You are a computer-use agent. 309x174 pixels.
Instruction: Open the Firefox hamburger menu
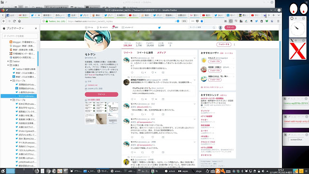[278, 21]
